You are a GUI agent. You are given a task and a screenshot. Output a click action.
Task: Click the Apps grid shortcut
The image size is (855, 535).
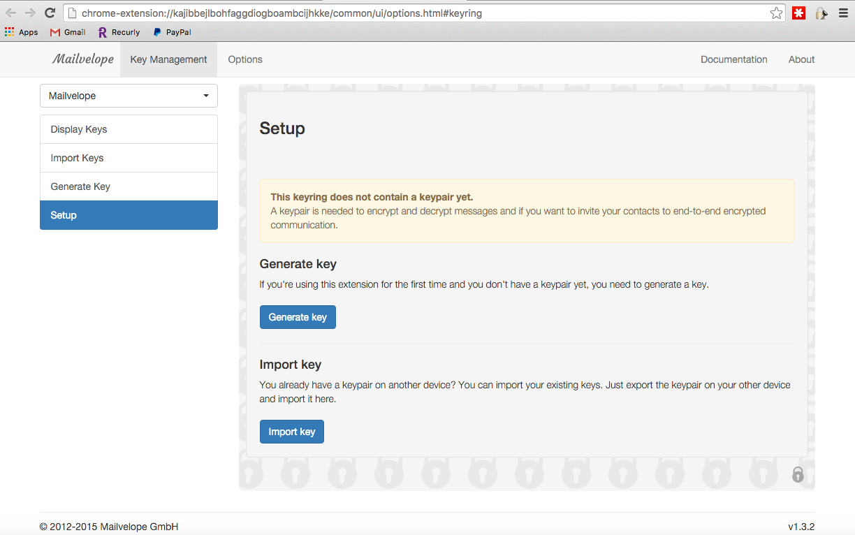click(x=21, y=32)
